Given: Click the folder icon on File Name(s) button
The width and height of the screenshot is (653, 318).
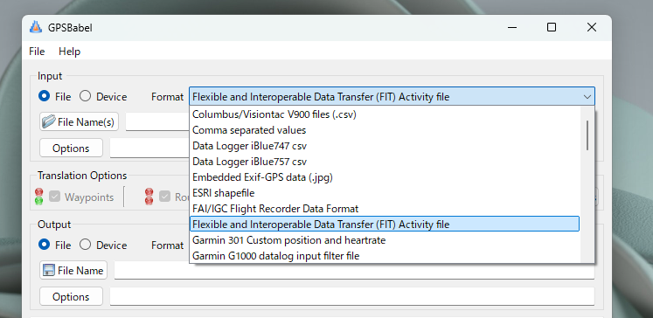Looking at the screenshot, I should pyautogui.click(x=49, y=121).
